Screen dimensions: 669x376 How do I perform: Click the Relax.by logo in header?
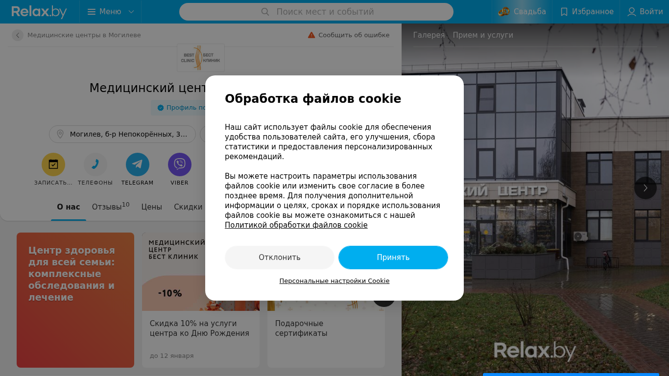39,12
